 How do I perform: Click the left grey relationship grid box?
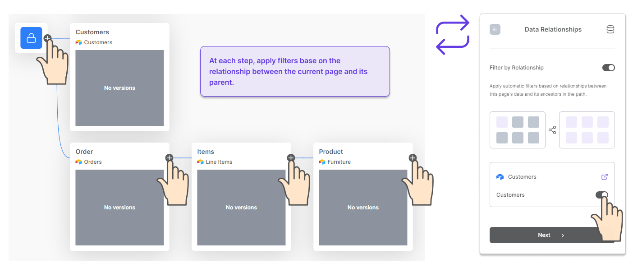(x=518, y=130)
